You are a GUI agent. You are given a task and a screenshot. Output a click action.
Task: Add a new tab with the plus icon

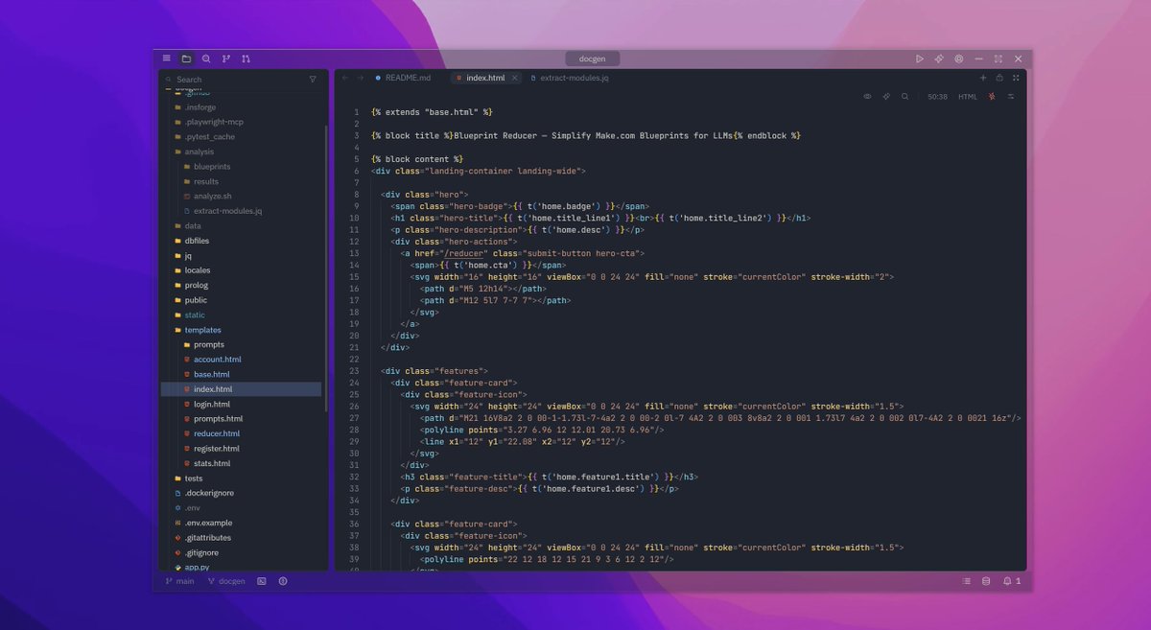click(983, 78)
